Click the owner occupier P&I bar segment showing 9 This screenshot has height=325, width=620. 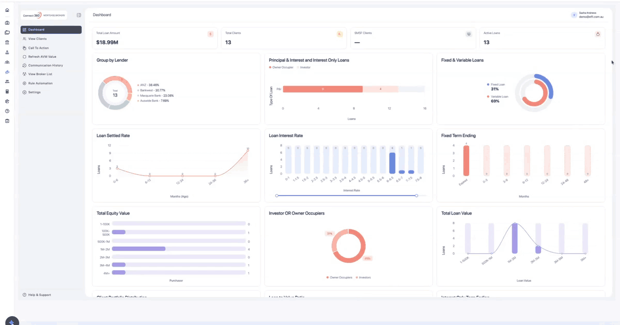(323, 89)
